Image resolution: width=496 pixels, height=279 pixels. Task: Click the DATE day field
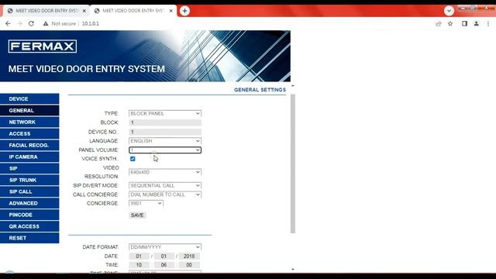[139, 257]
